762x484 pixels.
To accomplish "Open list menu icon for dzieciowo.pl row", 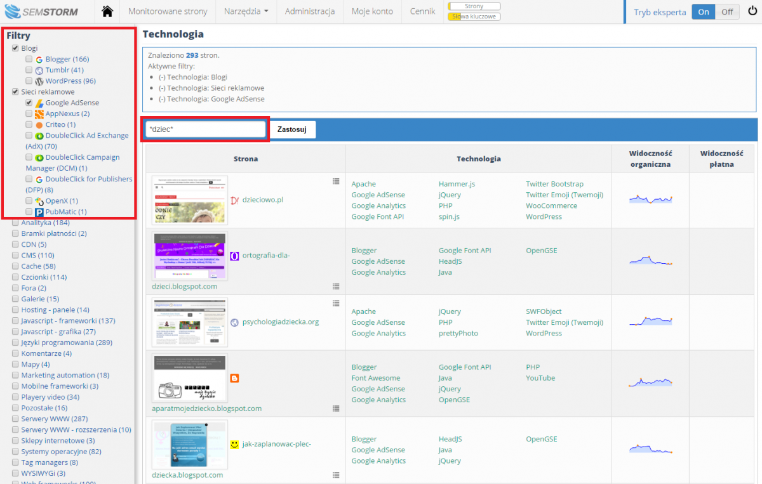I will tap(336, 181).
